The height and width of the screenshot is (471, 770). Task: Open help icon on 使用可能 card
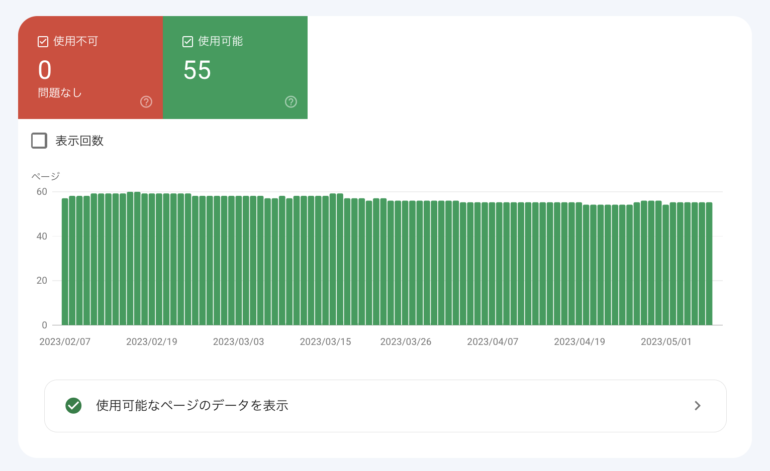tap(291, 102)
